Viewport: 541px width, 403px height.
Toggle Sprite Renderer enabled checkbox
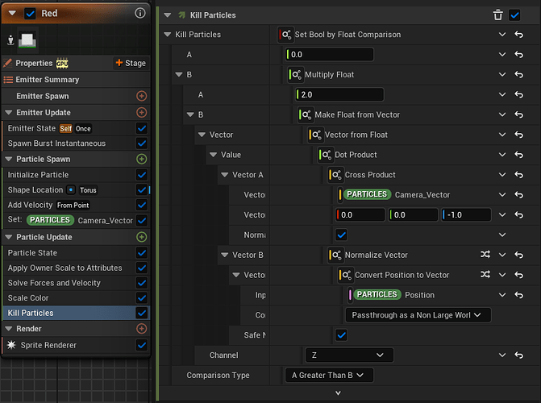tap(142, 345)
